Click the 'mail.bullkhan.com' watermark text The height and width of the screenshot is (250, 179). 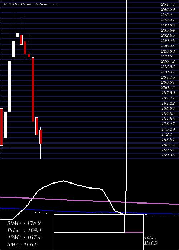click(x=43, y=4)
